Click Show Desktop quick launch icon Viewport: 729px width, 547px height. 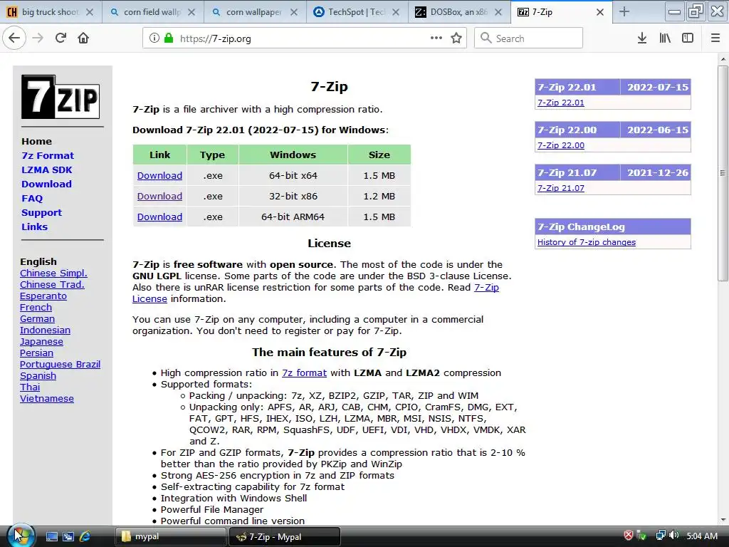(x=51, y=537)
